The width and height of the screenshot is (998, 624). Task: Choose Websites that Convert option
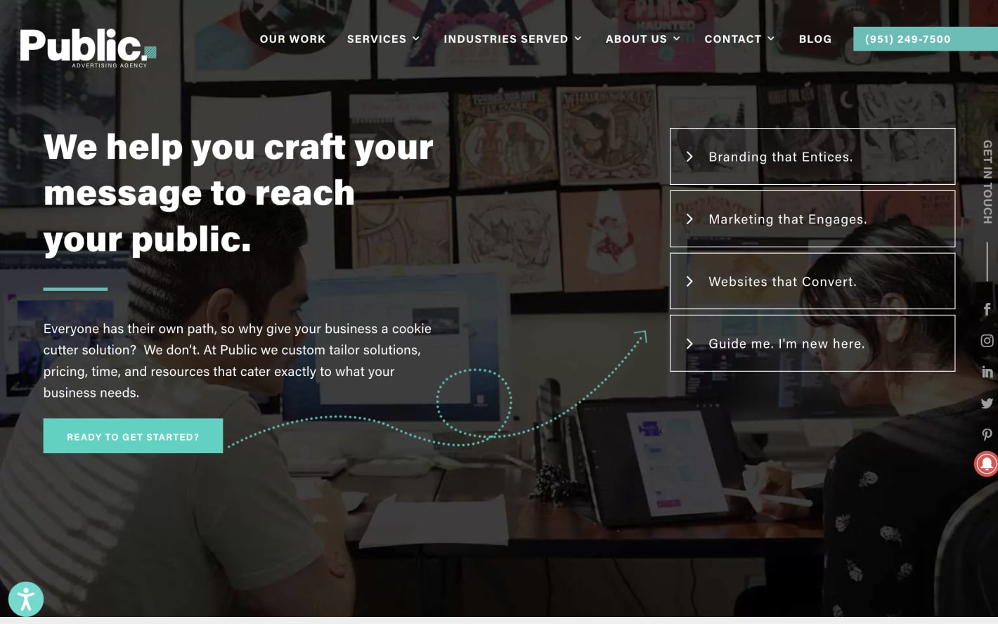812,281
